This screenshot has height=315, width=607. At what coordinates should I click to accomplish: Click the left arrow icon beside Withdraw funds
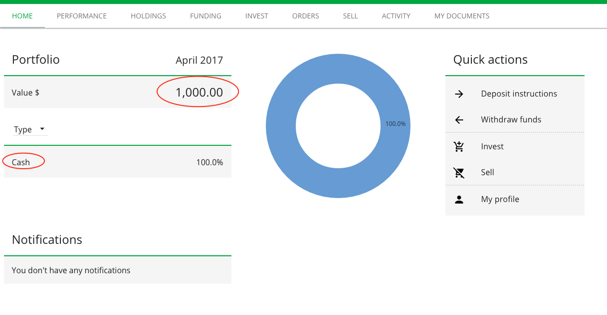click(x=459, y=120)
